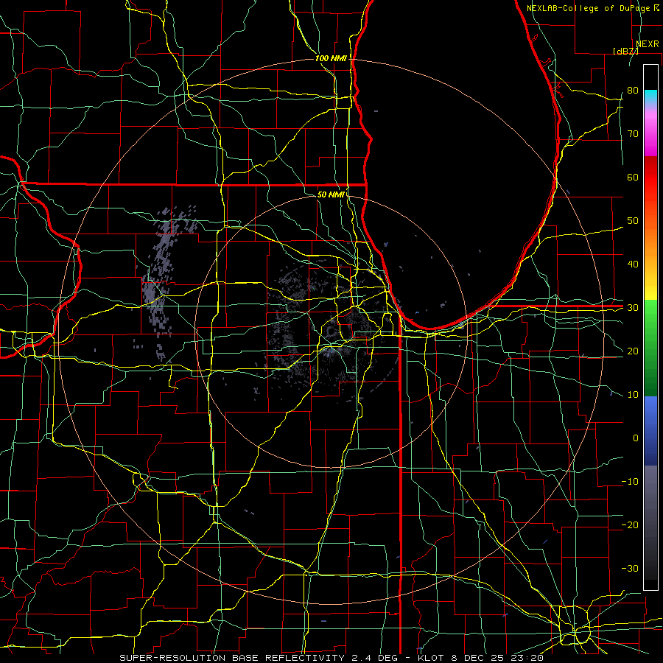Click the 40 value on dBZ scale
663x663 pixels.
pos(633,264)
